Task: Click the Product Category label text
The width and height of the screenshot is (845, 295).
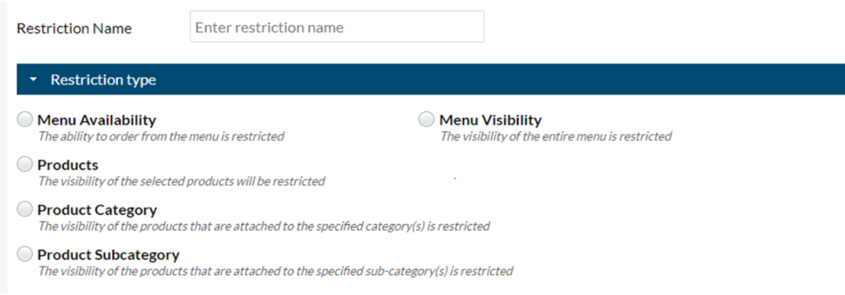Action: coord(97,209)
